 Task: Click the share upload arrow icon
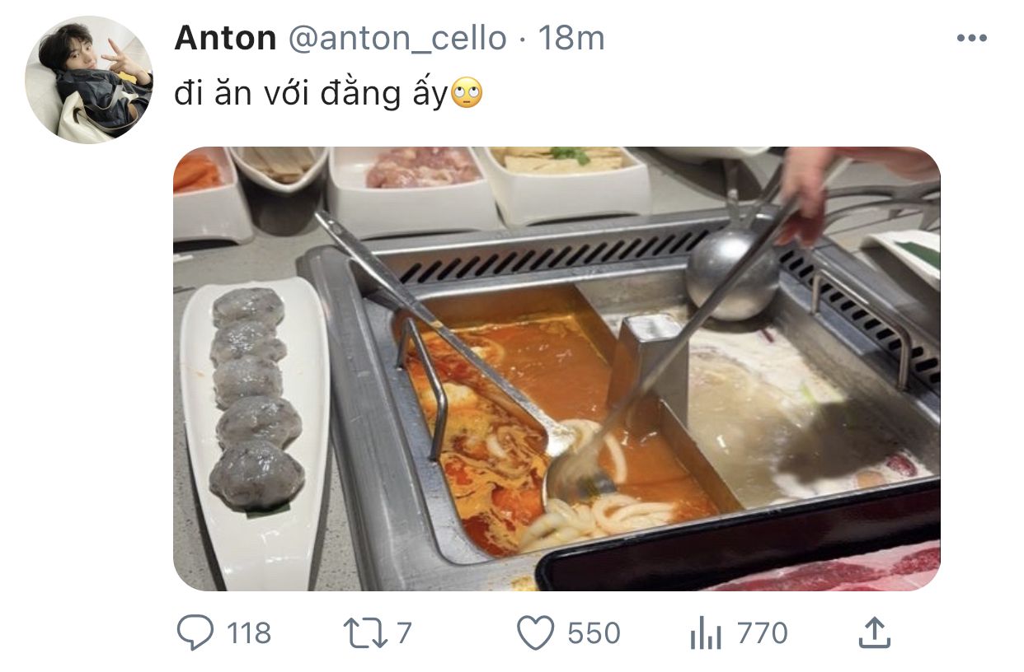[x=875, y=633]
